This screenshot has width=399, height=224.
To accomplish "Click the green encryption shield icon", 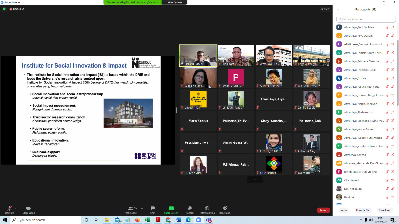I will pyautogui.click(x=4, y=9).
